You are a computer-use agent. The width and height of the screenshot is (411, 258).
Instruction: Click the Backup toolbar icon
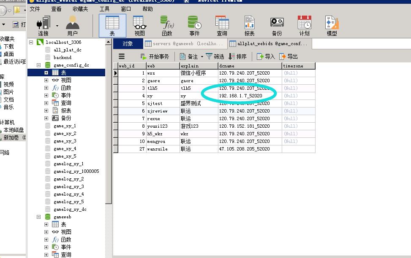coord(277,25)
